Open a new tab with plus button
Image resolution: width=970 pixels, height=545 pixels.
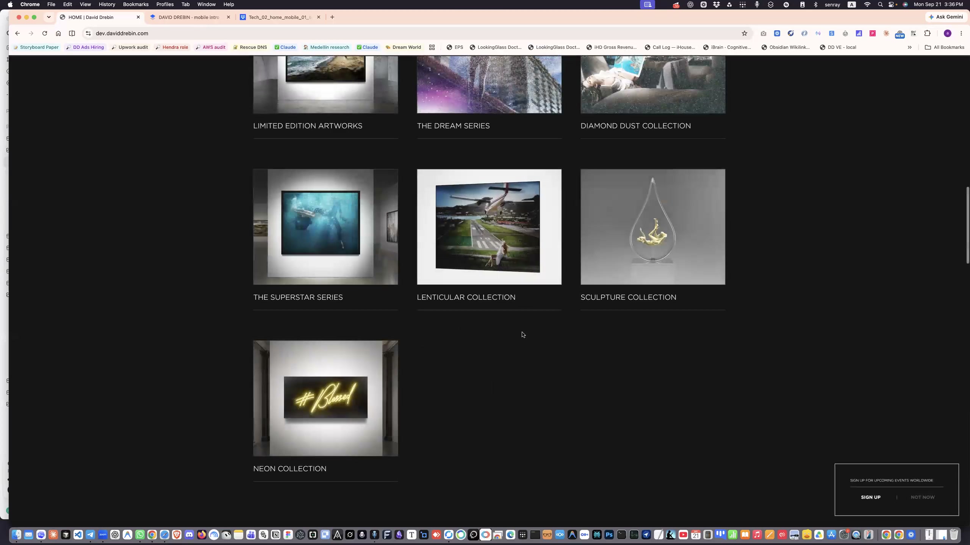[x=332, y=17]
